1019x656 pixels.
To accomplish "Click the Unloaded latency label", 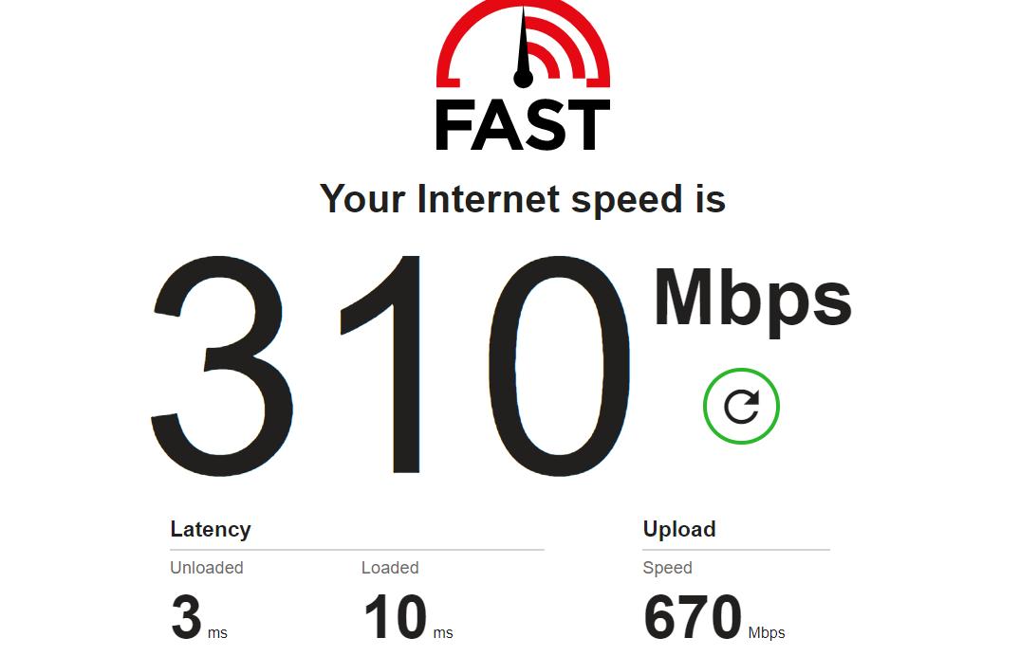I will tap(207, 568).
